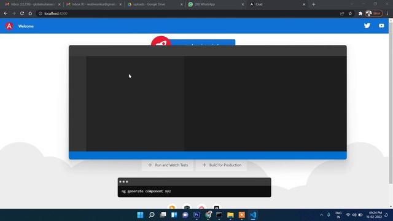Reload the localhost page

coord(22,14)
